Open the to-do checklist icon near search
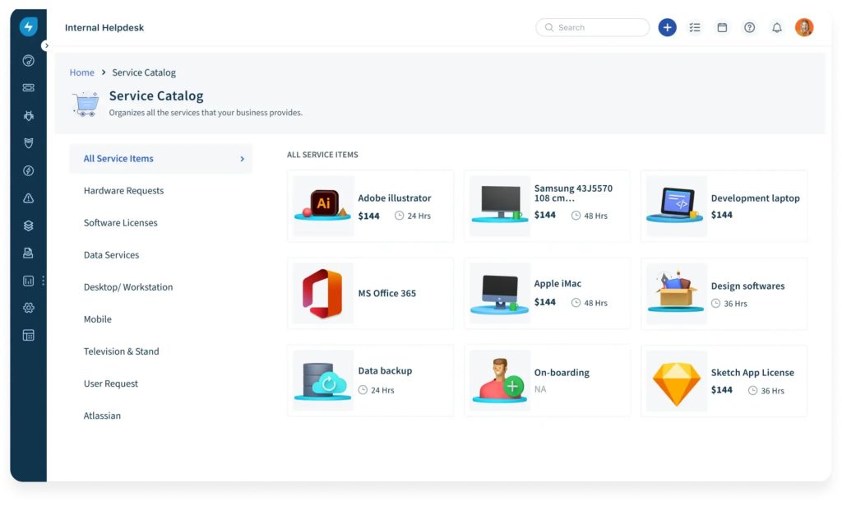842x516 pixels. pyautogui.click(x=695, y=27)
